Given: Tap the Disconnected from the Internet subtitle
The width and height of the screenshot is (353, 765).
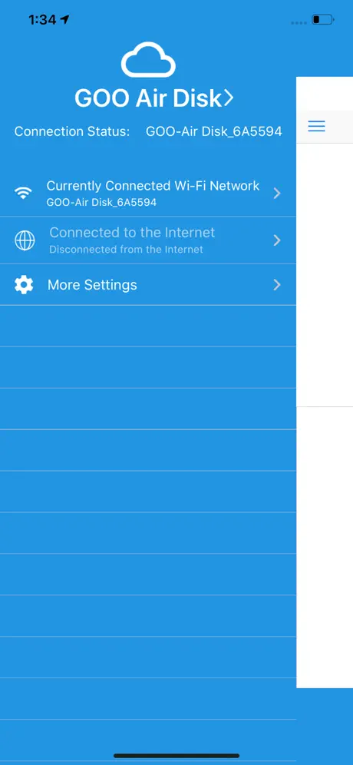Looking at the screenshot, I should 127,250.
